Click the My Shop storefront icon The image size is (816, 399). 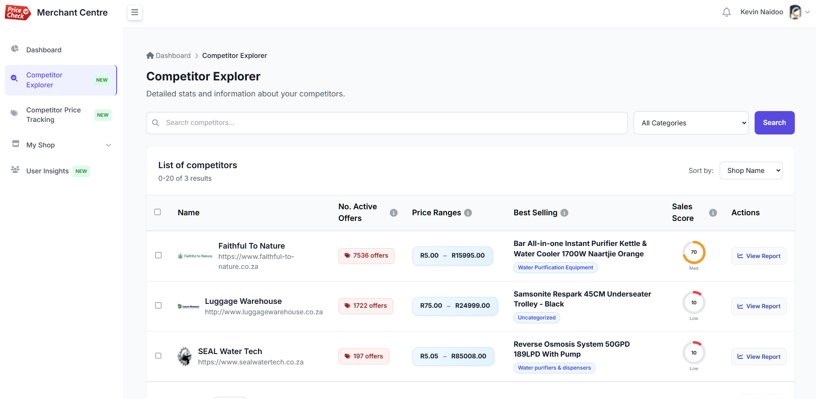click(16, 144)
